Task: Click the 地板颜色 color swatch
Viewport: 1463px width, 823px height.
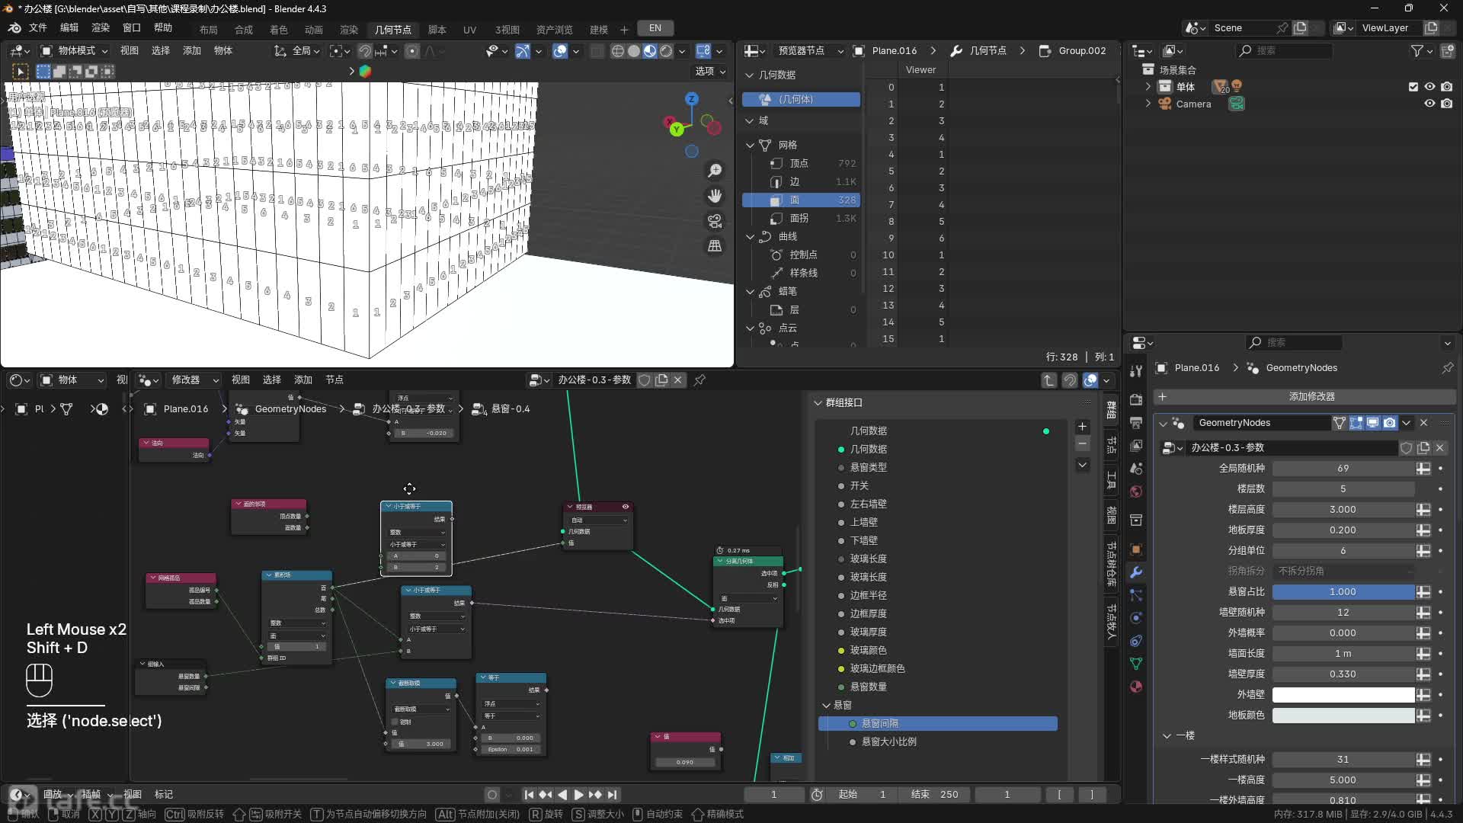Action: tap(1343, 716)
